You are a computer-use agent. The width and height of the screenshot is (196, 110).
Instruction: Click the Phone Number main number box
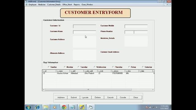[x=141, y=32]
